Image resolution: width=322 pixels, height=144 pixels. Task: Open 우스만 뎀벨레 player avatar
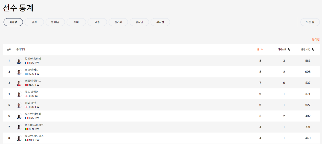[x=19, y=116]
